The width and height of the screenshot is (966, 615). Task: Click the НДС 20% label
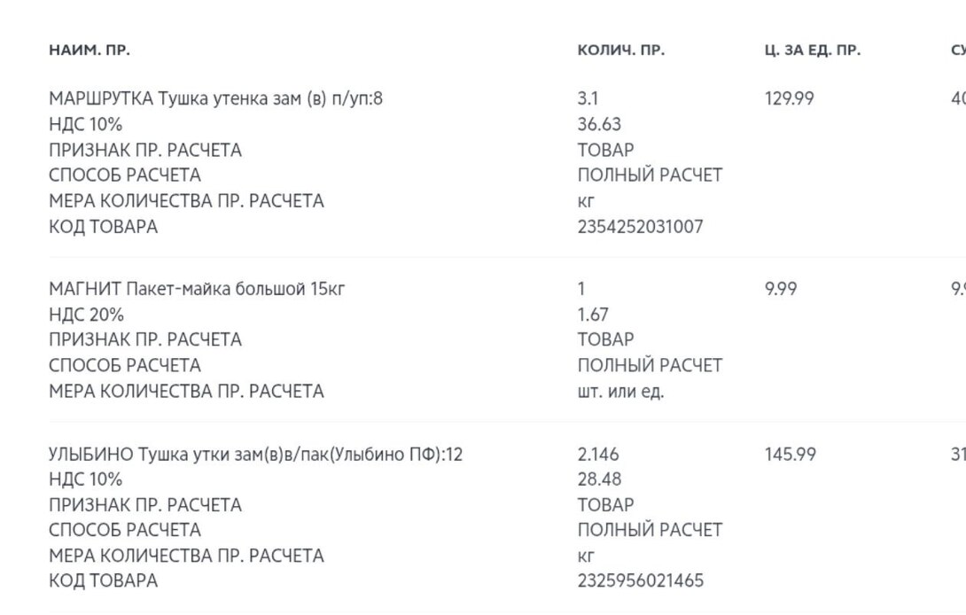(86, 315)
